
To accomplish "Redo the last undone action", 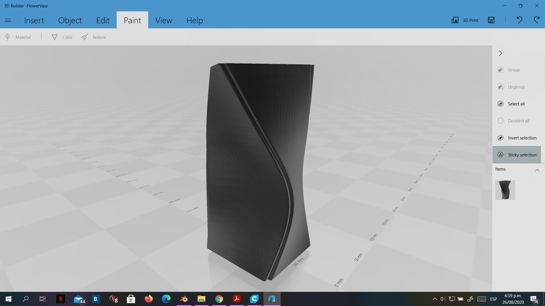I will click(536, 20).
